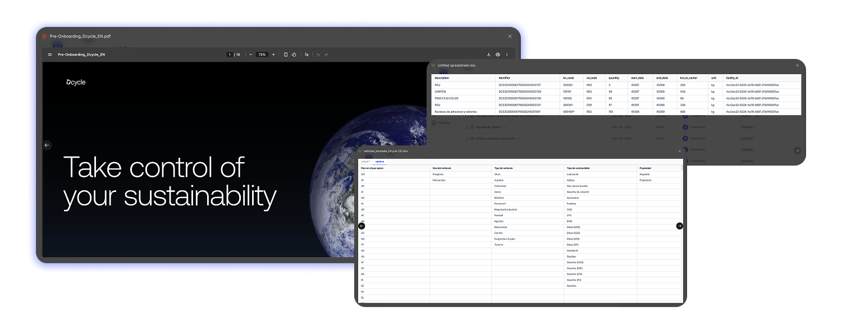Viewport: 842px width, 334px height.
Task: Zoom in on the PDF document
Action: point(274,54)
